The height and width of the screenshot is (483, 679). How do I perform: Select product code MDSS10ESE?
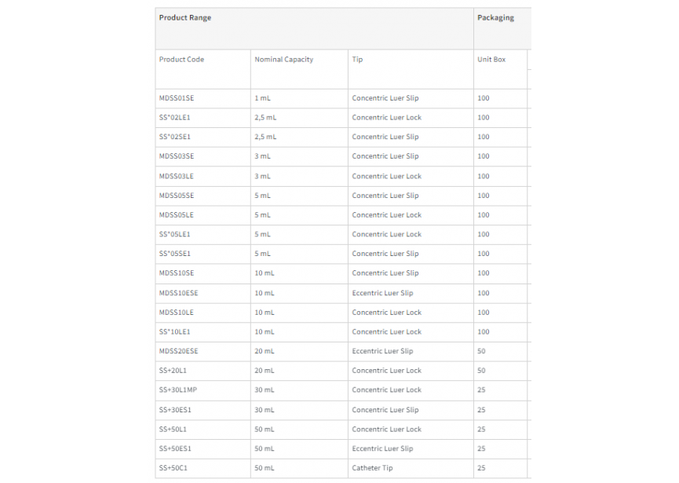[178, 293]
